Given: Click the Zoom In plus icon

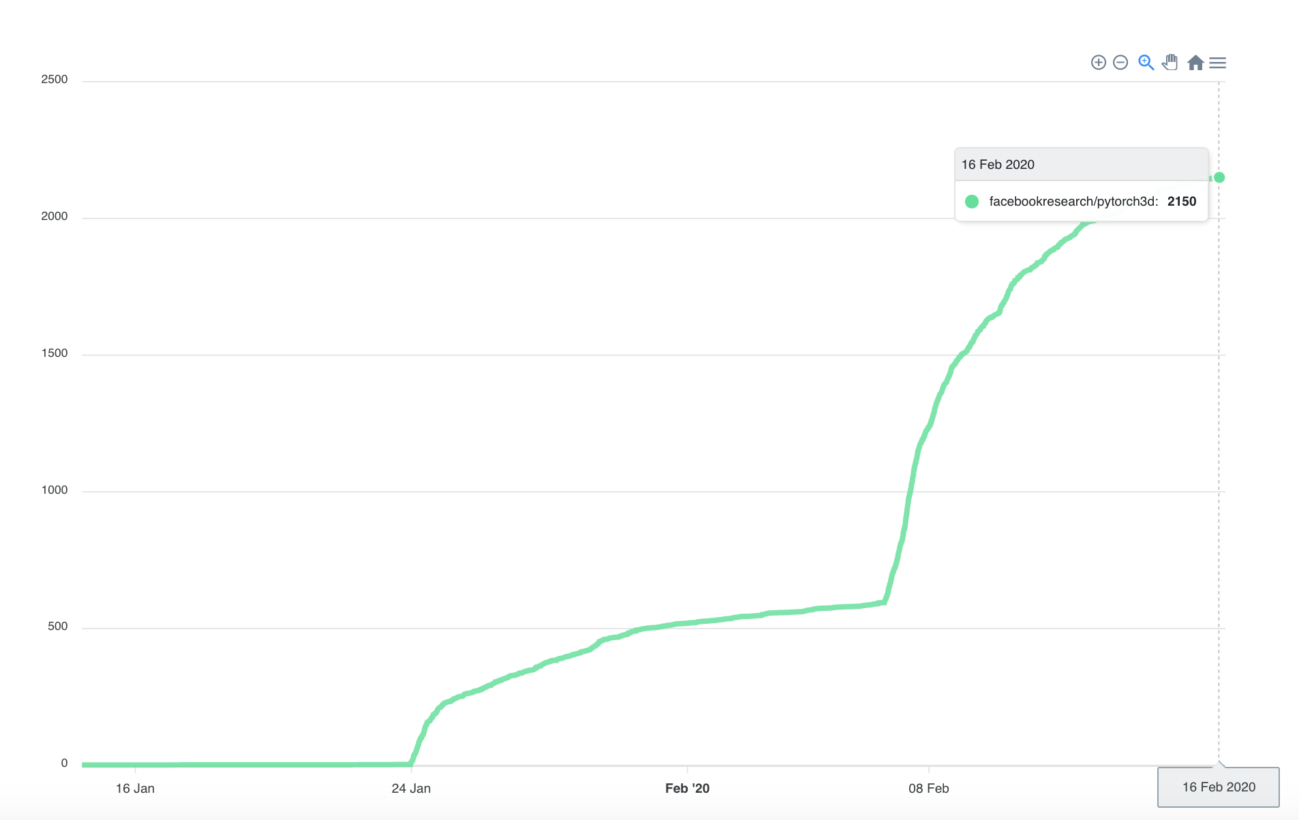Looking at the screenshot, I should pyautogui.click(x=1098, y=63).
